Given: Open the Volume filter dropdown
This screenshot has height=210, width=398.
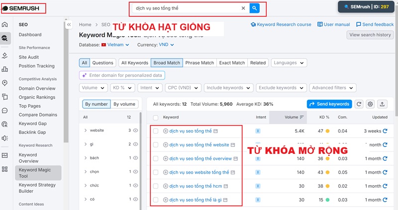Looking at the screenshot, I should click(93, 88).
